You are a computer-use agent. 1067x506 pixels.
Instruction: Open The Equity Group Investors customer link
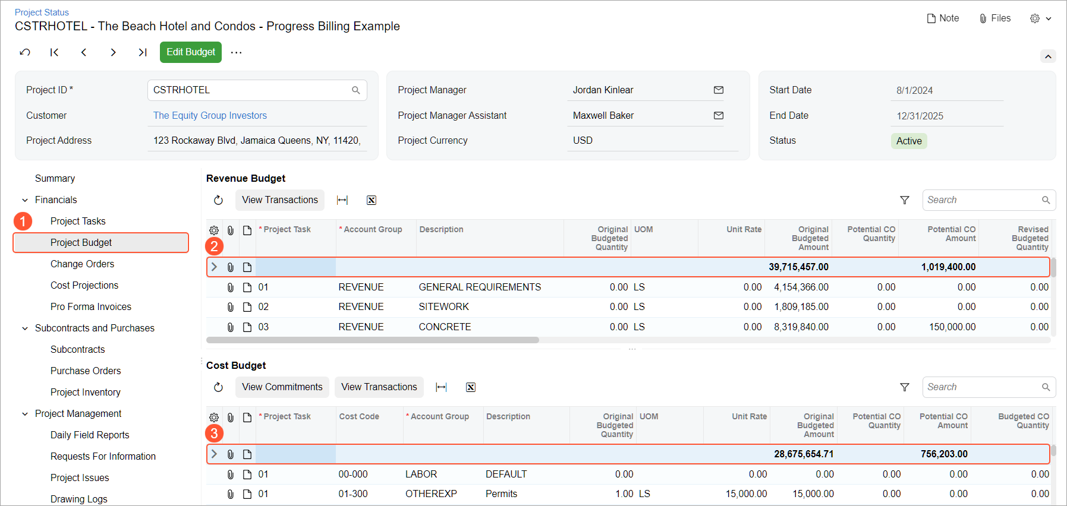(x=210, y=115)
